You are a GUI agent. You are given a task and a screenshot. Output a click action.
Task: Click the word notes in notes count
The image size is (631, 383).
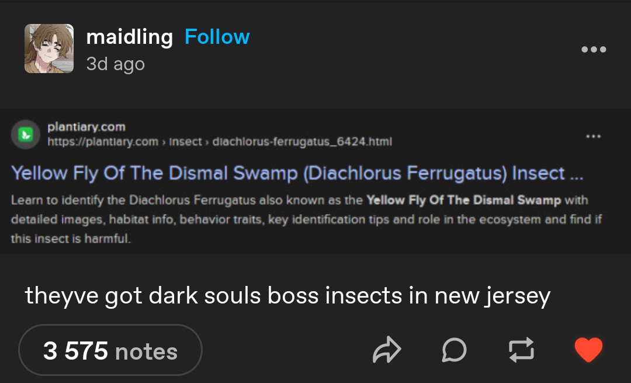coord(146,351)
